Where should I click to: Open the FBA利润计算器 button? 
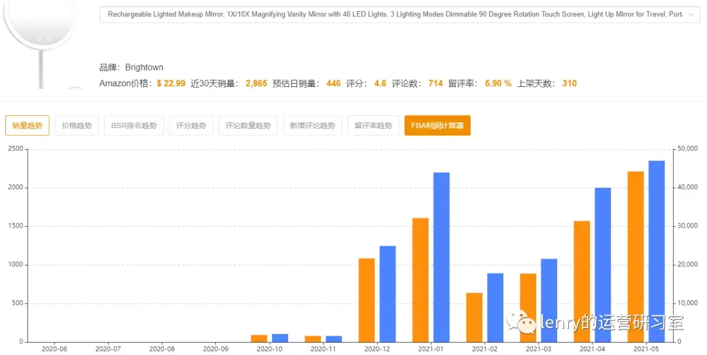click(437, 126)
